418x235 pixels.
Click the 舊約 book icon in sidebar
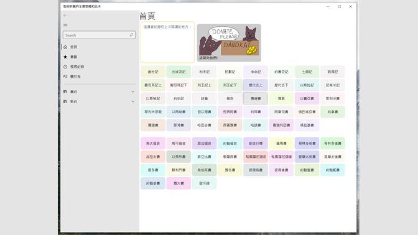pos(65,91)
